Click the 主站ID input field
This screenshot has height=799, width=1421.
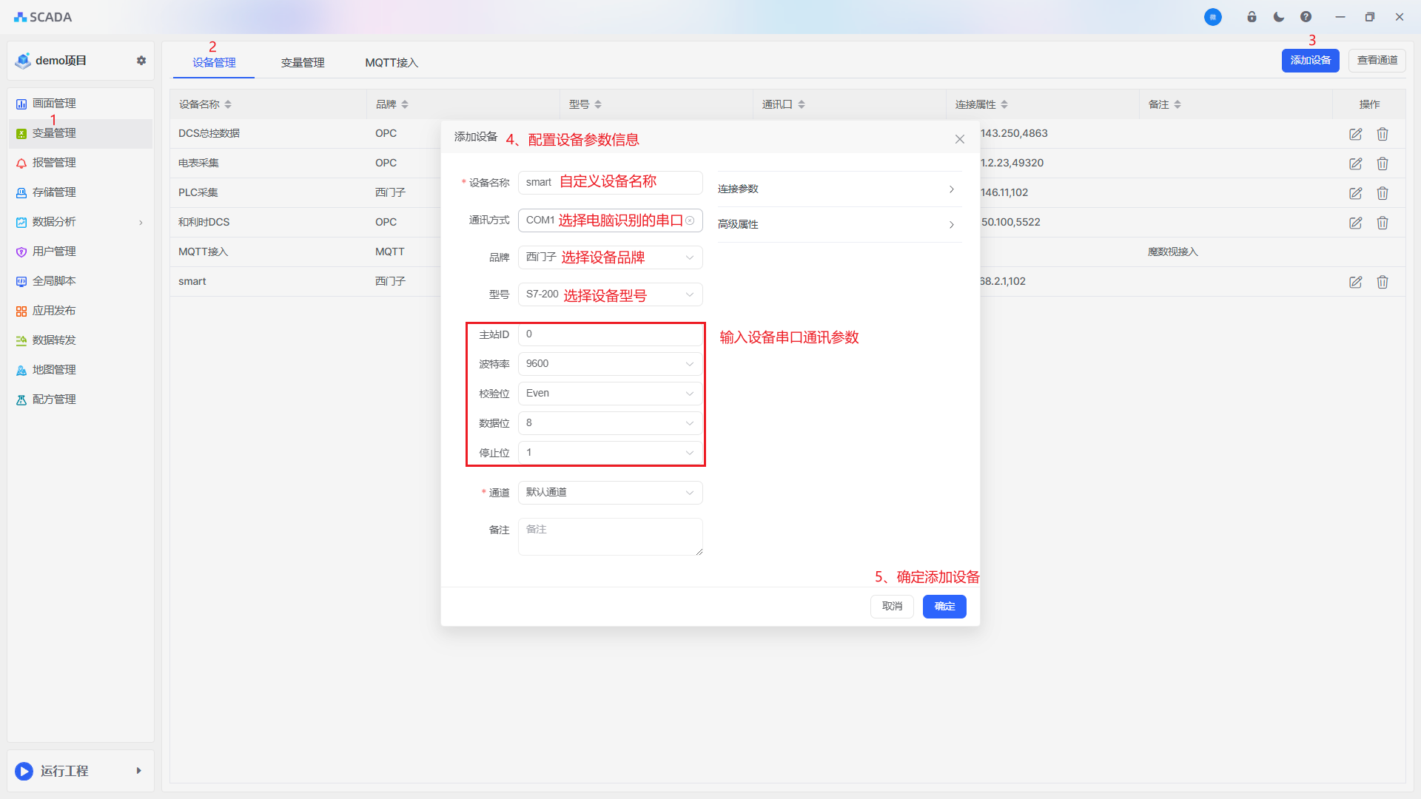610,334
